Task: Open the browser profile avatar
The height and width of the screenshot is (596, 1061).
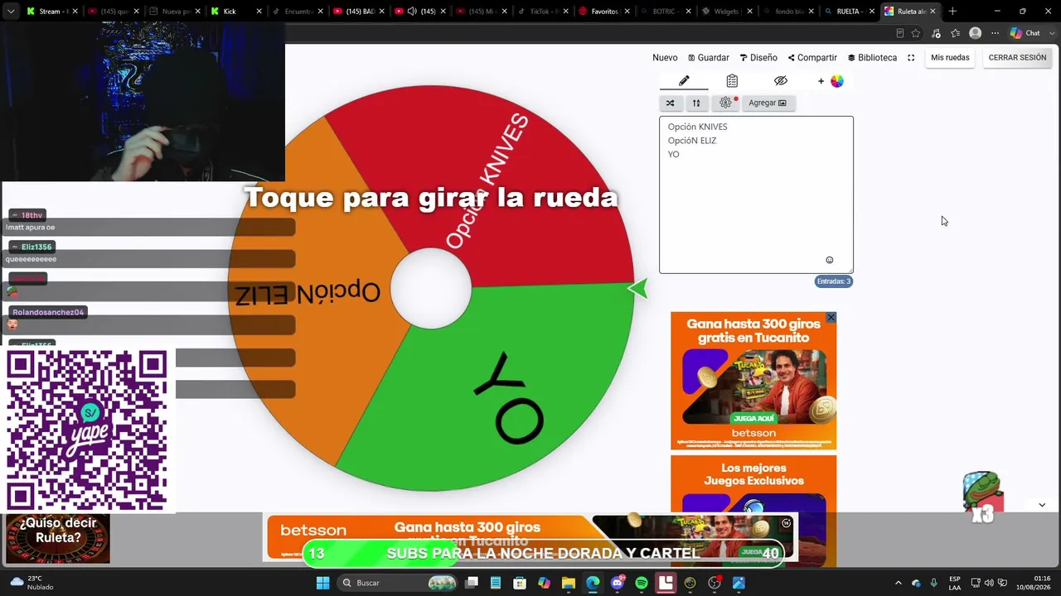Action: point(976,33)
